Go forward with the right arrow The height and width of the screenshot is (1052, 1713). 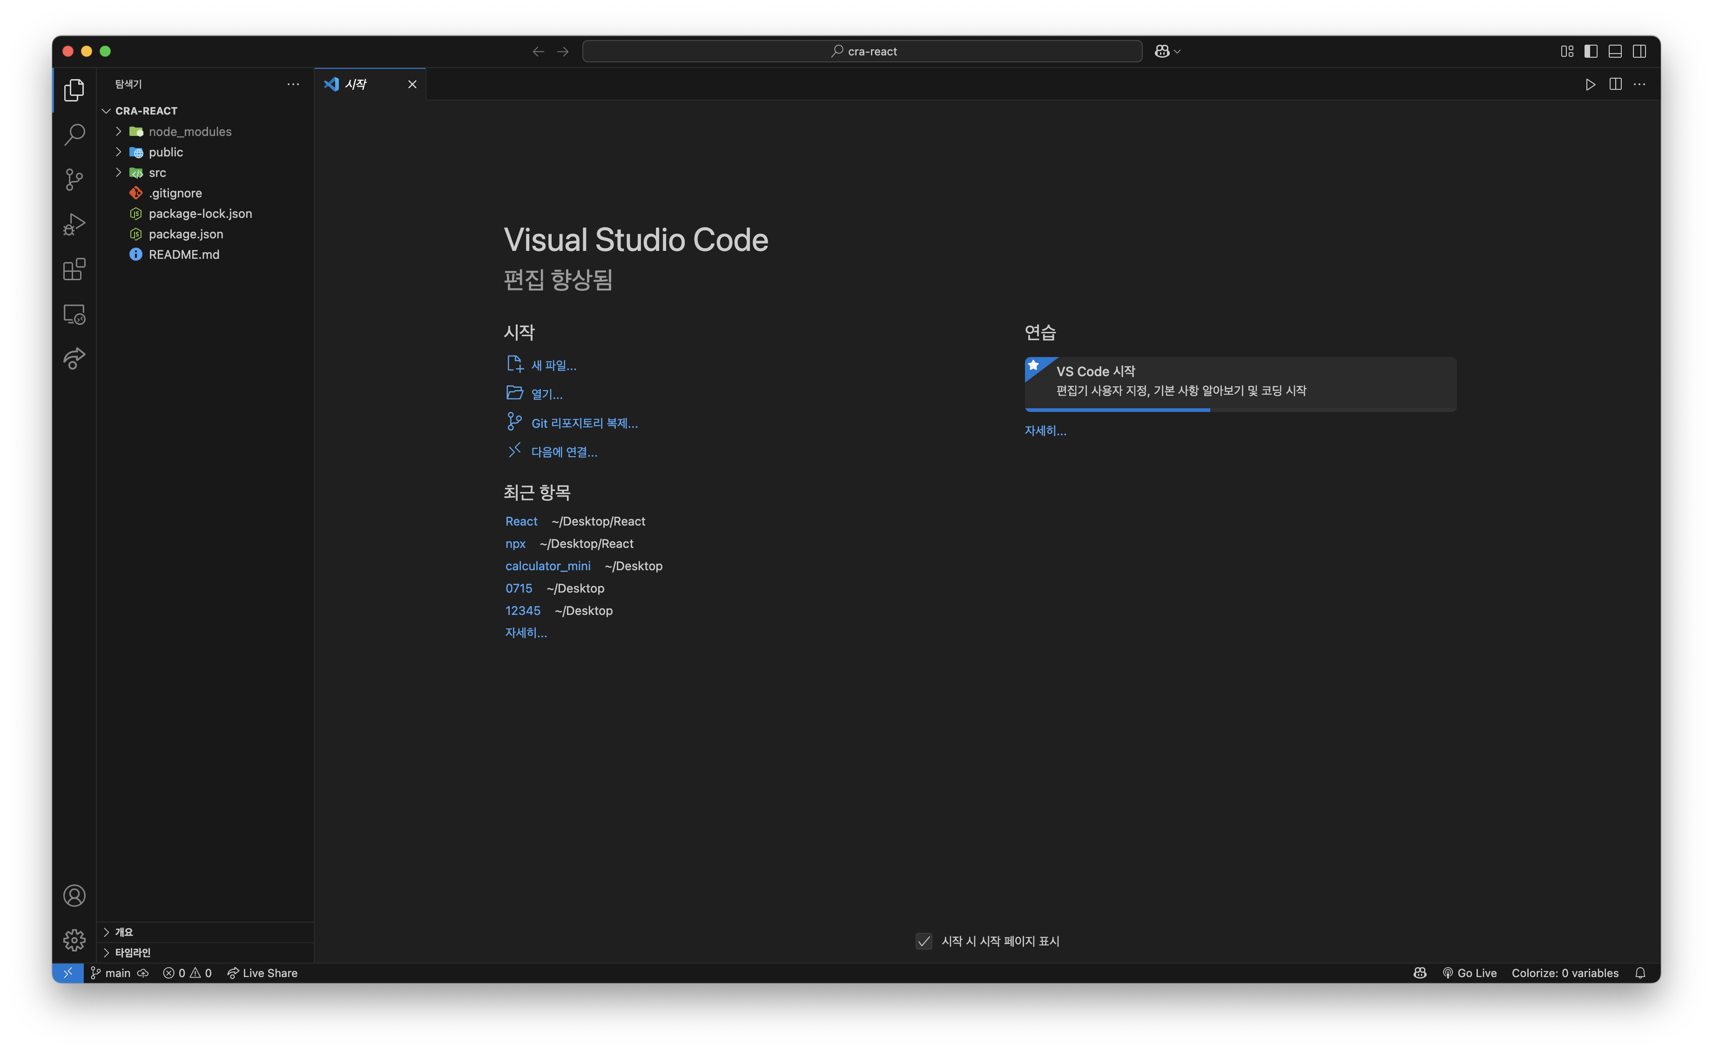[x=563, y=52]
